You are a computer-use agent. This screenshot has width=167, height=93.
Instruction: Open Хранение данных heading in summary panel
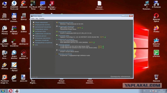click(x=64, y=45)
